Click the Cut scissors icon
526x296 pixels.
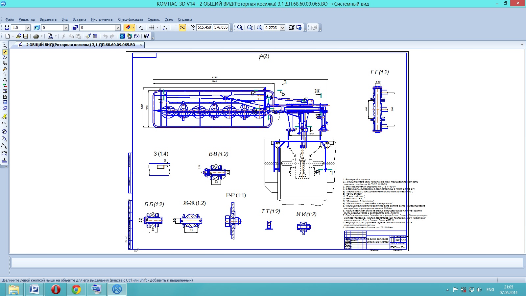(63, 36)
